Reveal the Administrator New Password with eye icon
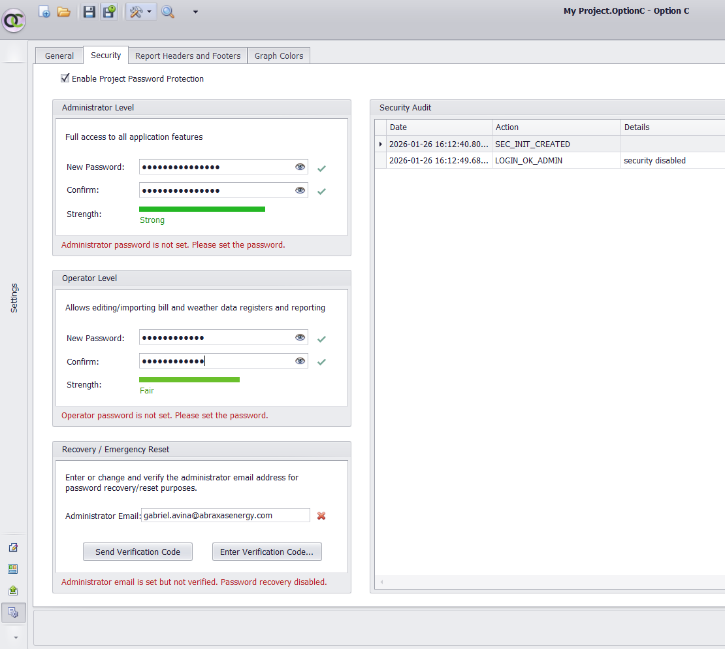This screenshot has height=649, width=725. click(300, 167)
